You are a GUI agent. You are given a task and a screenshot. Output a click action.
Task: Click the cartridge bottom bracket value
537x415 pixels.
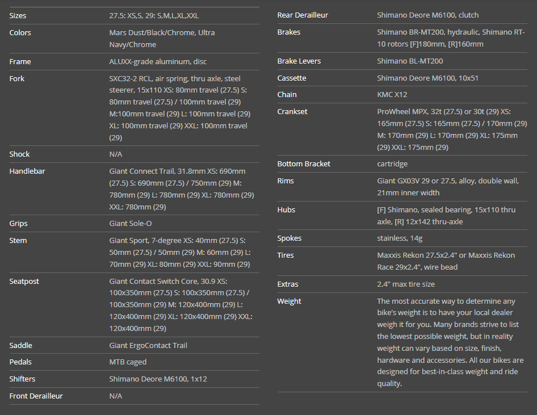(x=392, y=164)
